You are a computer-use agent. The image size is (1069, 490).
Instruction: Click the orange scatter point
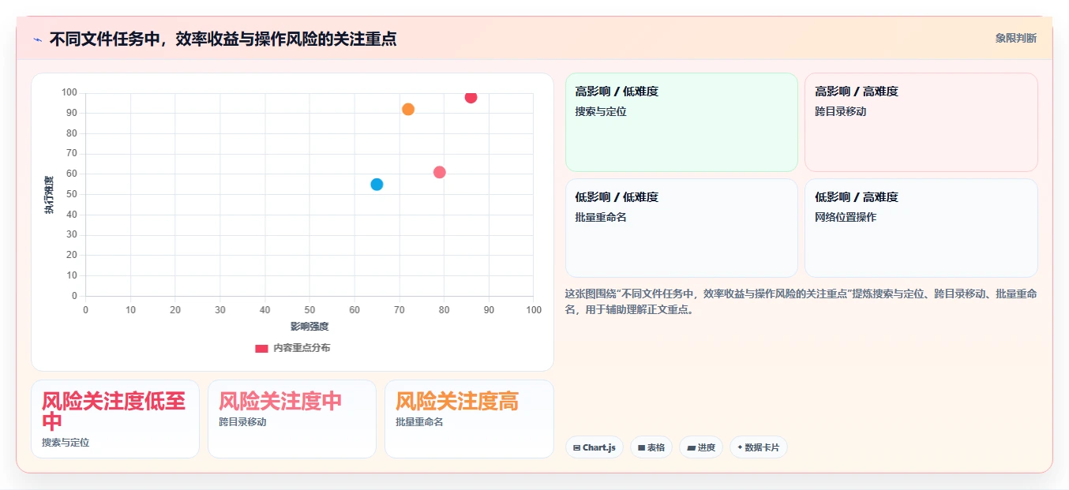tap(408, 109)
